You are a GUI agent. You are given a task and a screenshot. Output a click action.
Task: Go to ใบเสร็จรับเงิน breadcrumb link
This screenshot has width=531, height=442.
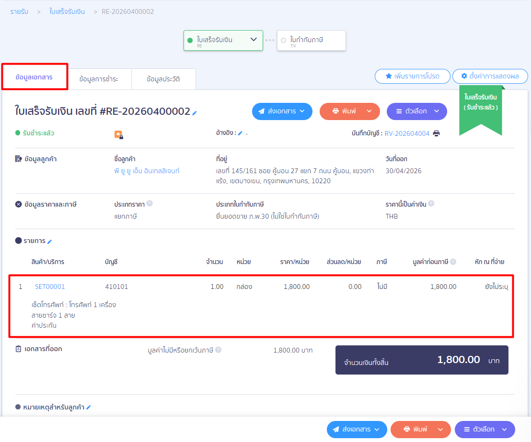point(67,11)
